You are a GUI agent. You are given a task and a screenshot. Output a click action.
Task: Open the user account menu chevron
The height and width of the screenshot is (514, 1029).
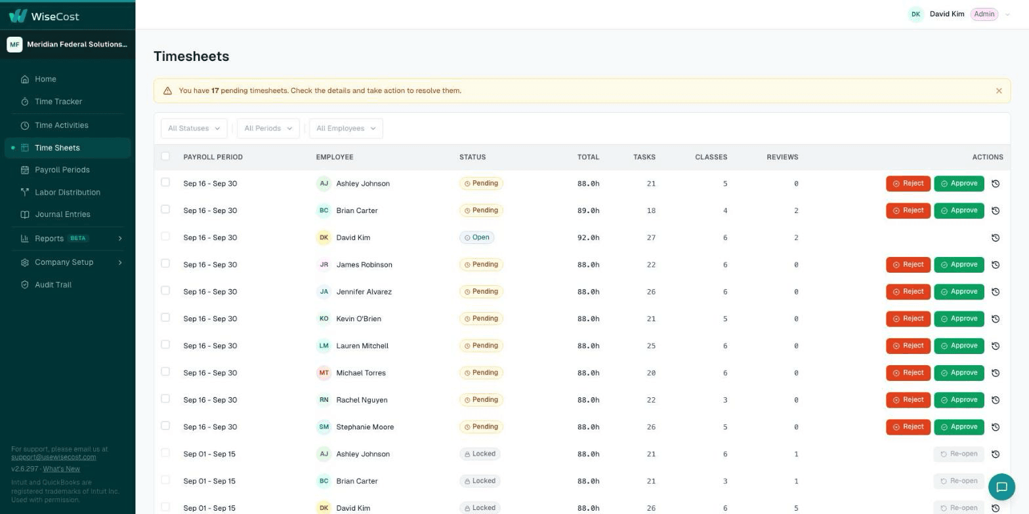pyautogui.click(x=1007, y=14)
